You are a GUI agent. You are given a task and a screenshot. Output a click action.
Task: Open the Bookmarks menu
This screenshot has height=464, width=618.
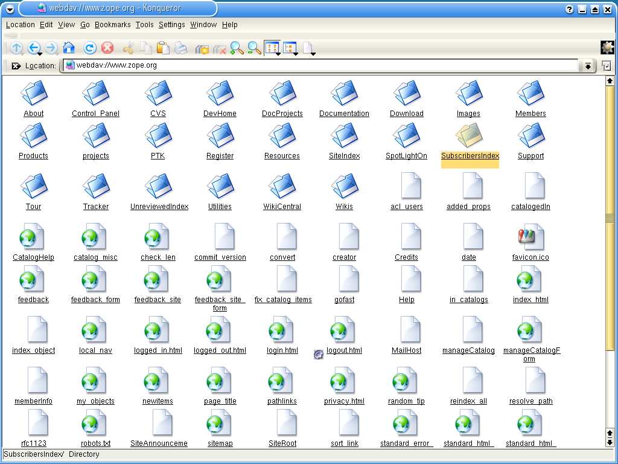[x=112, y=24]
